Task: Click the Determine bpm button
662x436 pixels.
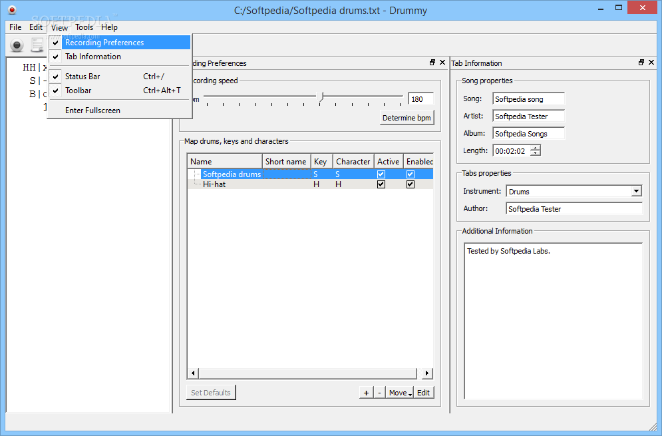Action: pos(407,118)
